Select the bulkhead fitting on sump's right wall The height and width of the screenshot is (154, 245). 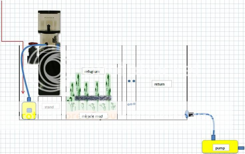pos(188,115)
